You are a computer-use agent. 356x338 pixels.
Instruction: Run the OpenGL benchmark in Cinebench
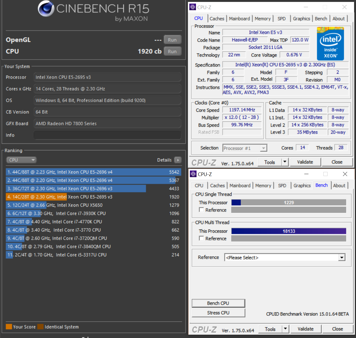click(172, 40)
